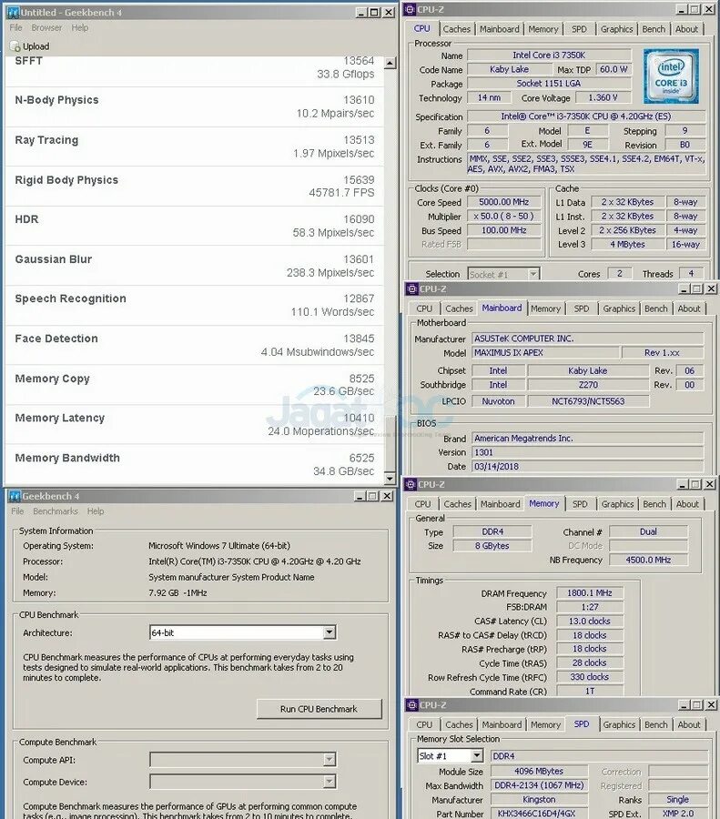This screenshot has height=819, width=720.
Task: Click the CAS# Latency value 13.0 clocks
Action: (x=589, y=621)
